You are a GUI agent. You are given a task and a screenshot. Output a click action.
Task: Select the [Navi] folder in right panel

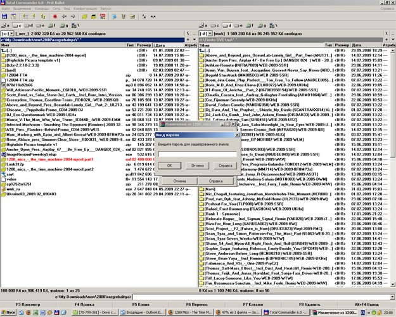210,189
